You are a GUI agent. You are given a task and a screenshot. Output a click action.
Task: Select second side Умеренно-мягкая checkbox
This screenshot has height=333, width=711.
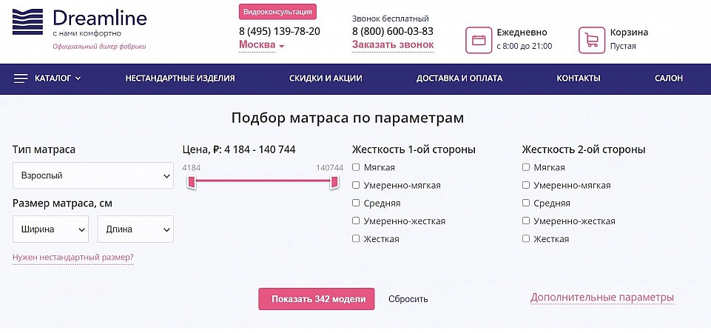coord(526,185)
